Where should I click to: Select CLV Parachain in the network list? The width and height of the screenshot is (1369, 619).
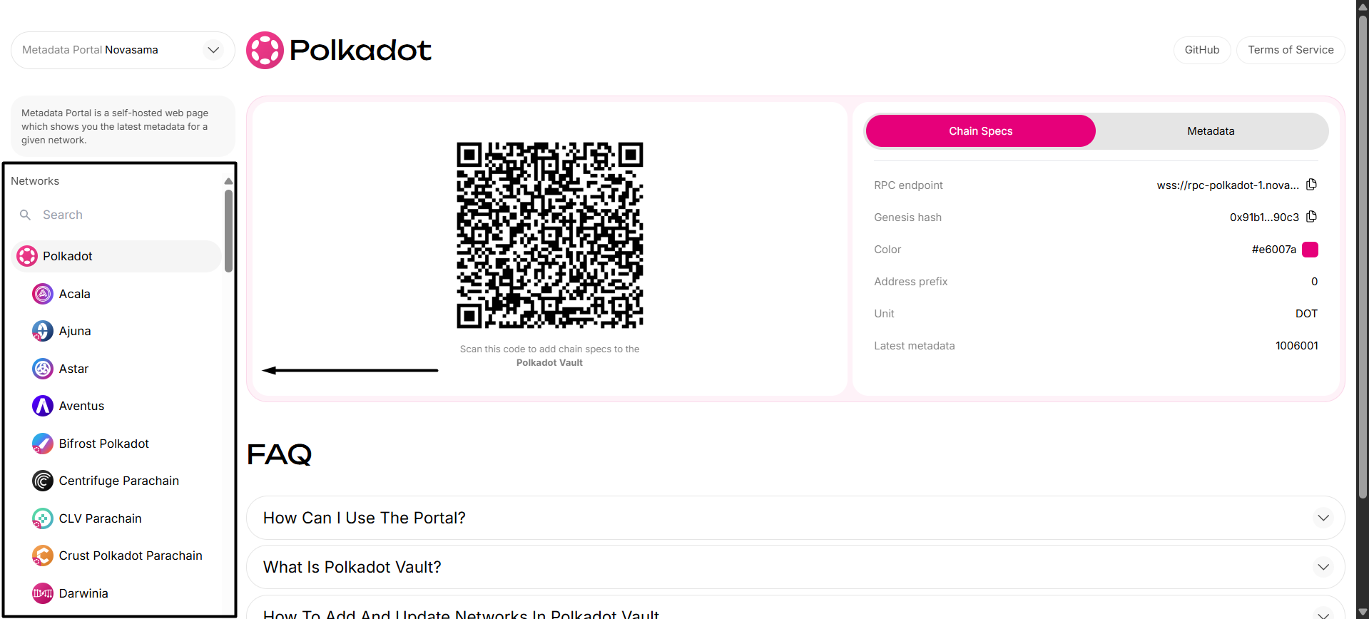coord(100,518)
